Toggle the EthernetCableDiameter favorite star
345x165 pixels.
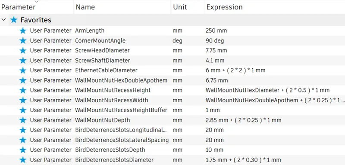pyautogui.click(x=23, y=70)
